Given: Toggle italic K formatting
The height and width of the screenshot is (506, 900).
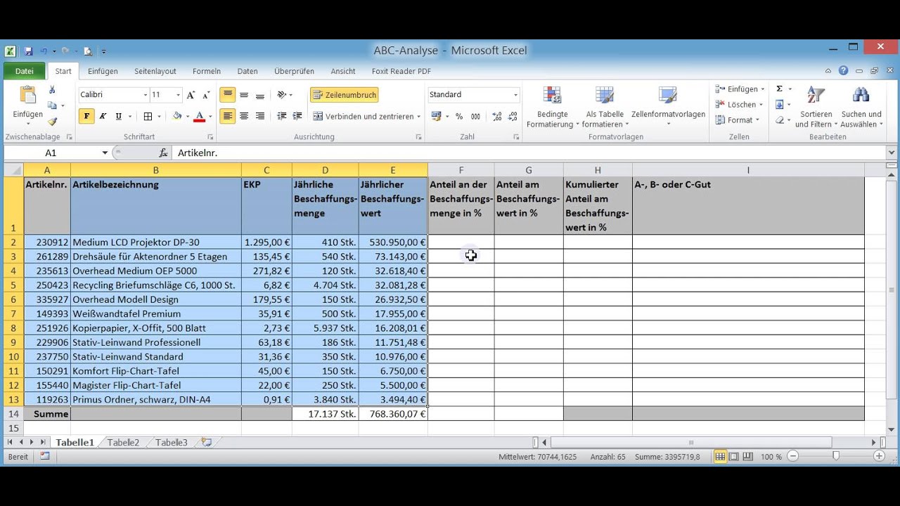Looking at the screenshot, I should pos(103,117).
